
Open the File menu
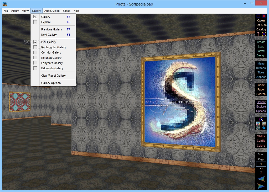pyautogui.click(x=6, y=11)
